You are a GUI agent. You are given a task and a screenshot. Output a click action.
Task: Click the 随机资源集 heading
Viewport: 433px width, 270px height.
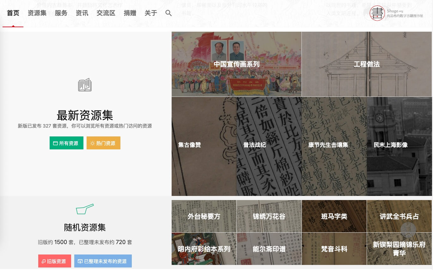click(85, 227)
